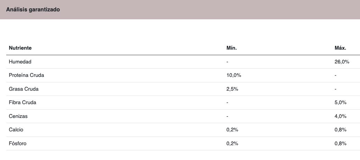The height and width of the screenshot is (160, 360).
Task: Click the 0,2% Calcio minimum value
Action: point(232,130)
